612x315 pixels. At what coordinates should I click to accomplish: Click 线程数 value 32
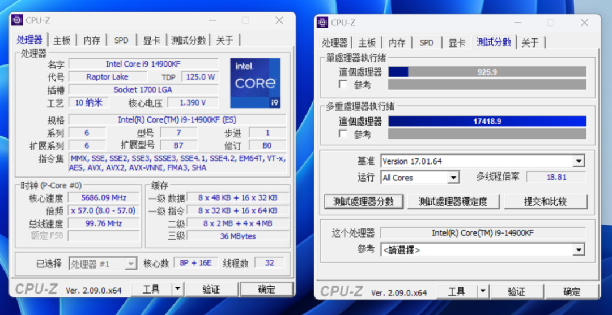(x=270, y=263)
